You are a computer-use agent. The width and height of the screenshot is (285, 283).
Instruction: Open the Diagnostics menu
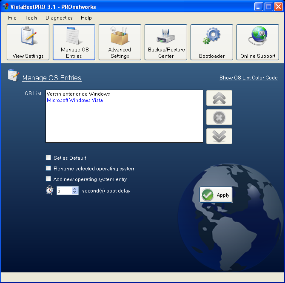59,18
